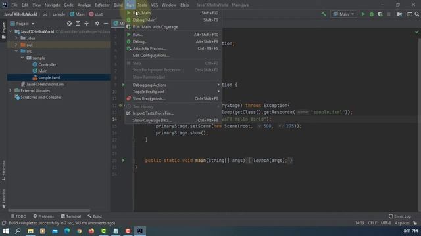Select Show Coverage Data menu item
The image size is (421, 236).
click(x=173, y=120)
